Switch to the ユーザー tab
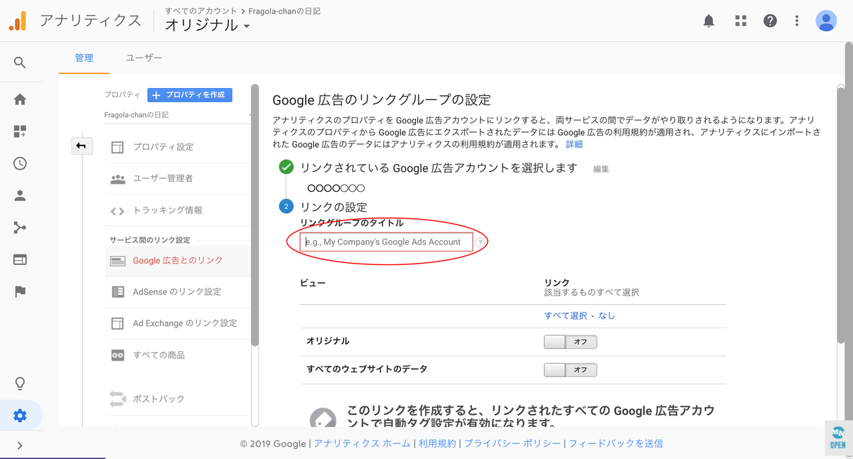853x459 pixels. click(x=144, y=58)
